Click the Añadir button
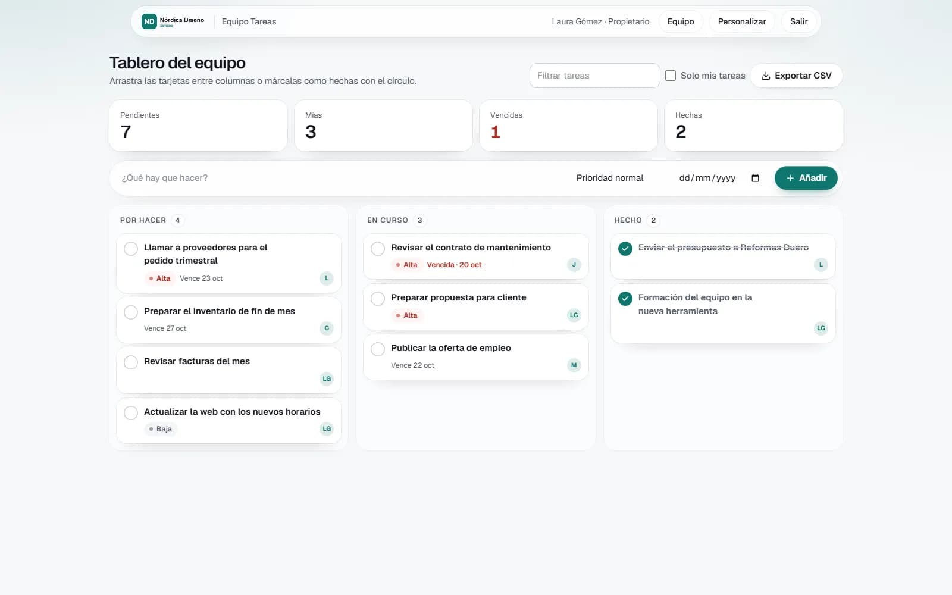The height and width of the screenshot is (595, 952). tap(806, 178)
